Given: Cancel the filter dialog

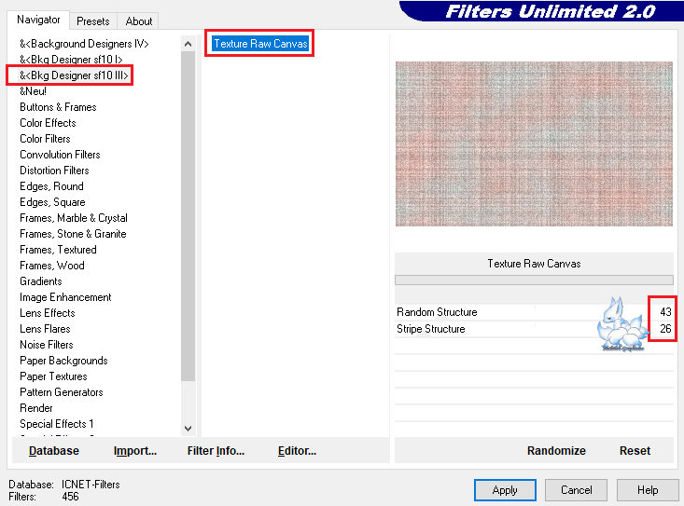Looking at the screenshot, I should (577, 490).
